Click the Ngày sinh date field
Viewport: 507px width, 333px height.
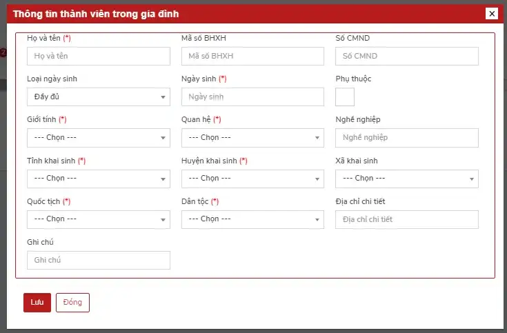(x=252, y=97)
